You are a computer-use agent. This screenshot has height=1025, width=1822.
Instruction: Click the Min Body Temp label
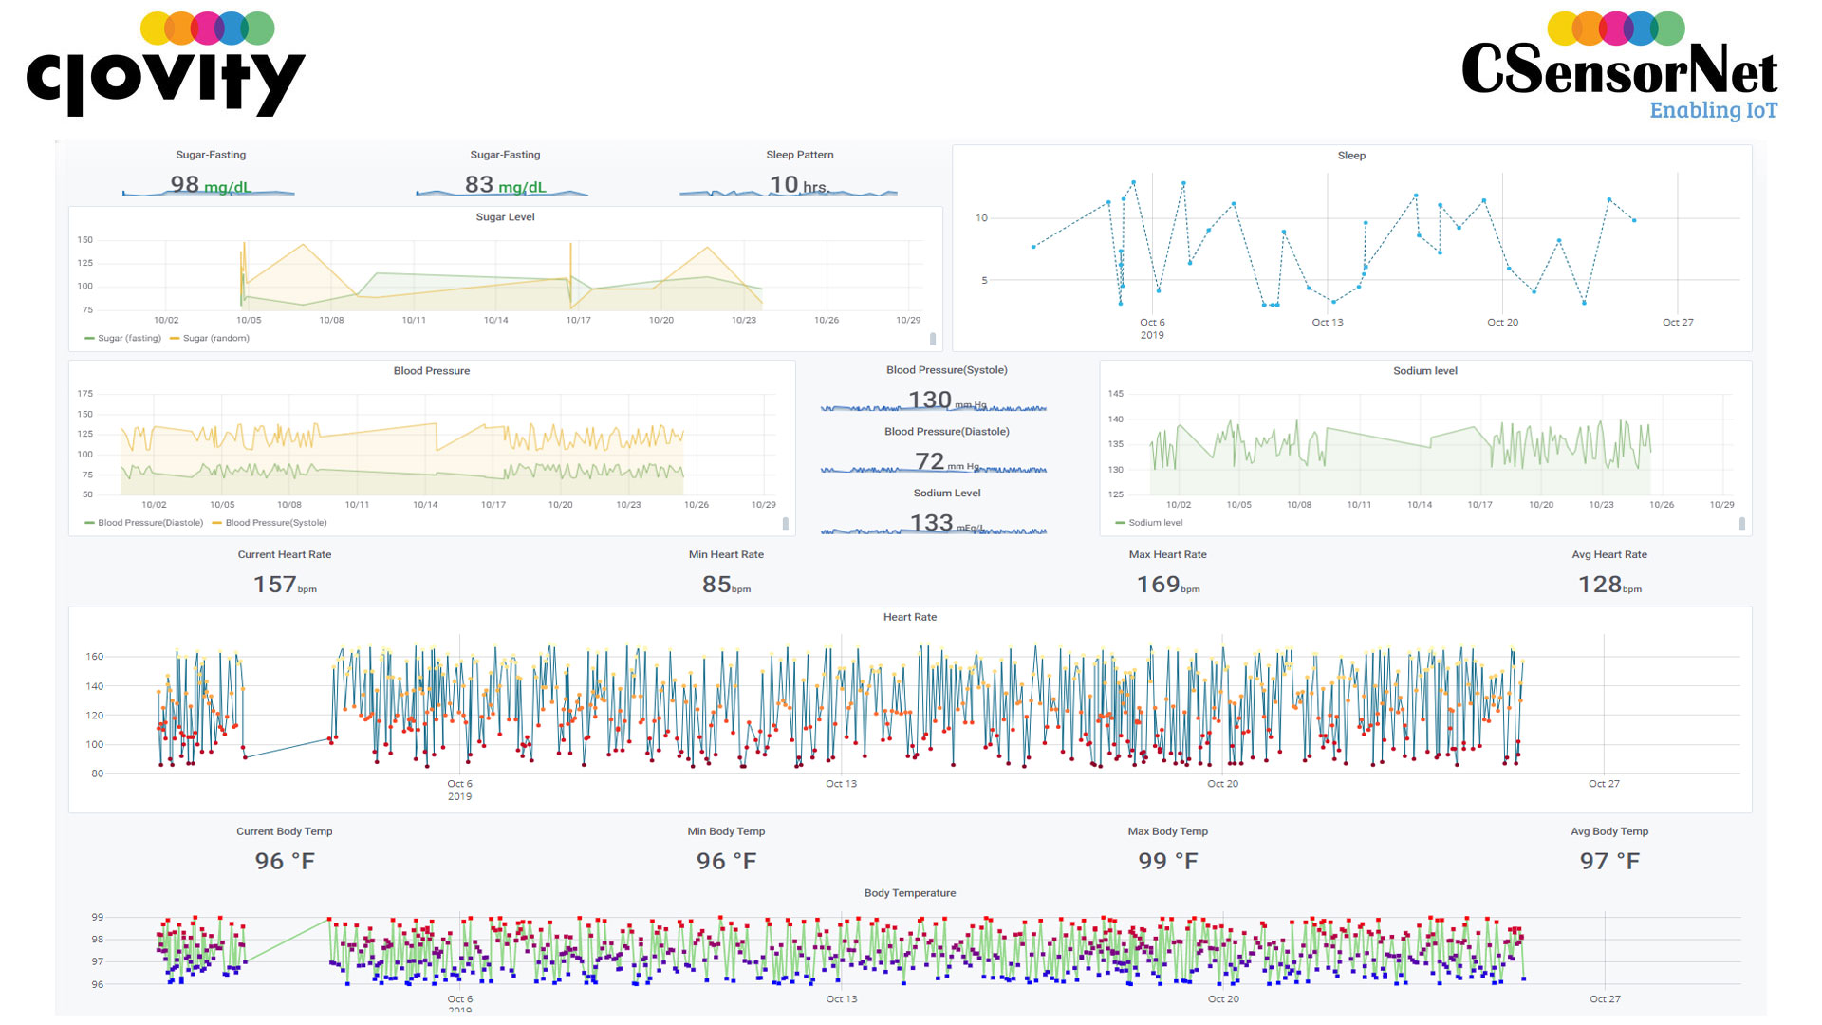[726, 831]
